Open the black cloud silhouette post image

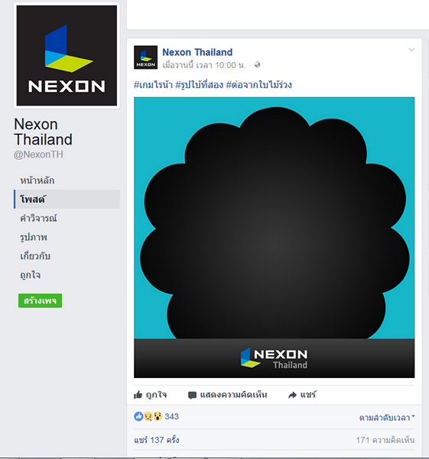pos(275,237)
